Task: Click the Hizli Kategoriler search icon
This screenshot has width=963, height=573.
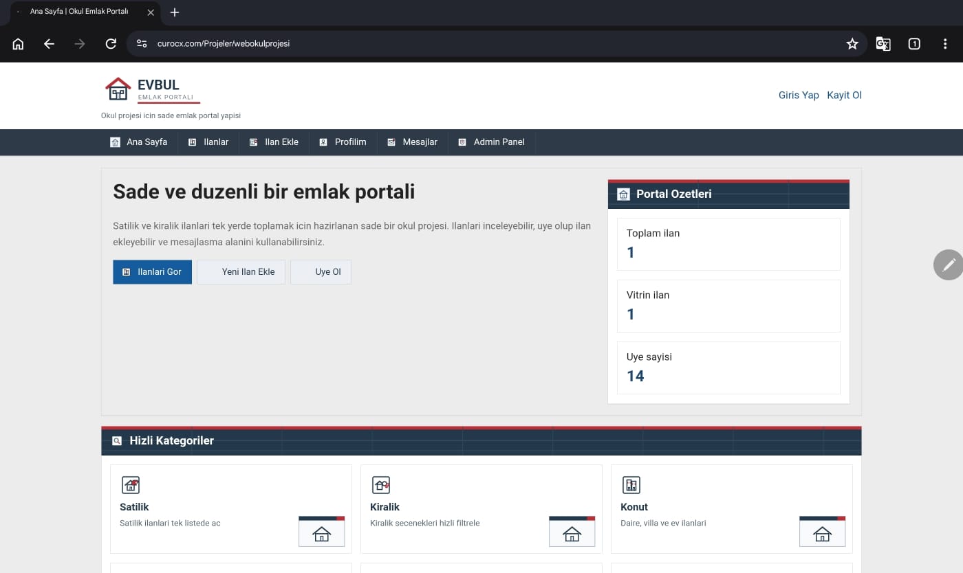Action: pos(117,441)
